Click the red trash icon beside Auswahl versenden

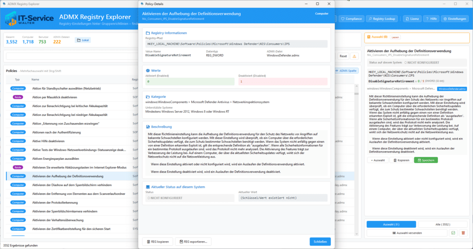pos(463,233)
